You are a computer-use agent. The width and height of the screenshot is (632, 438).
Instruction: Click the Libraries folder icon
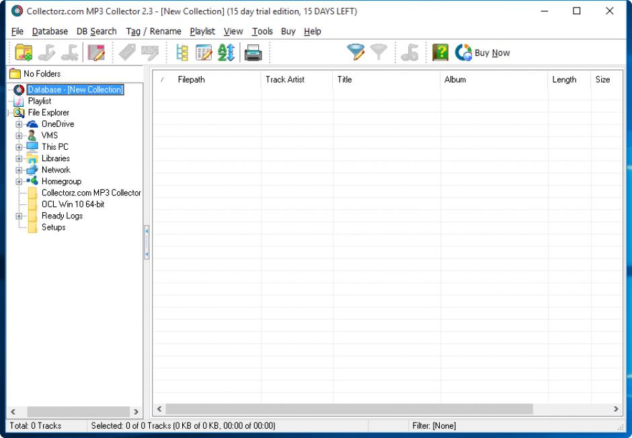[32, 159]
